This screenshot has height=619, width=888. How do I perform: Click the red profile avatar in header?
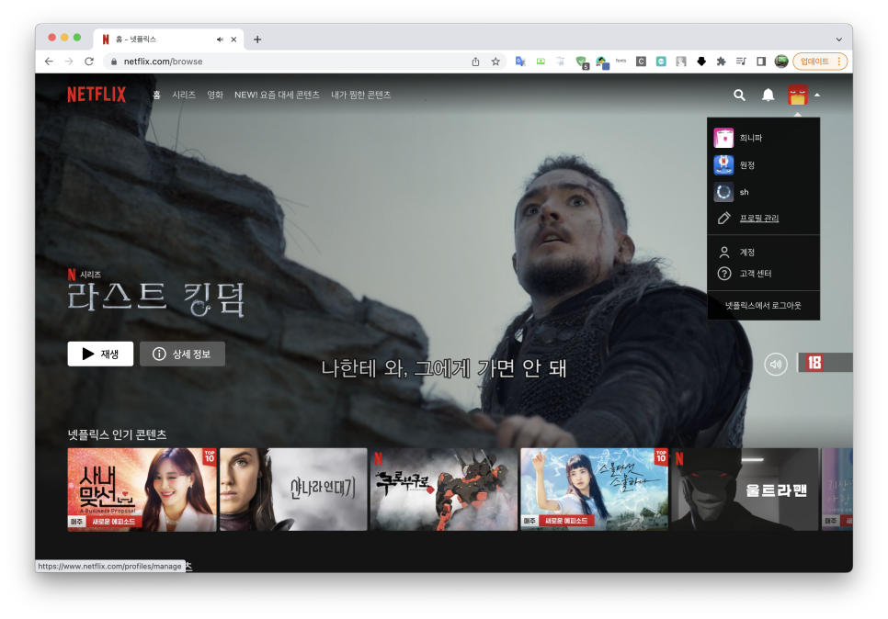797,95
